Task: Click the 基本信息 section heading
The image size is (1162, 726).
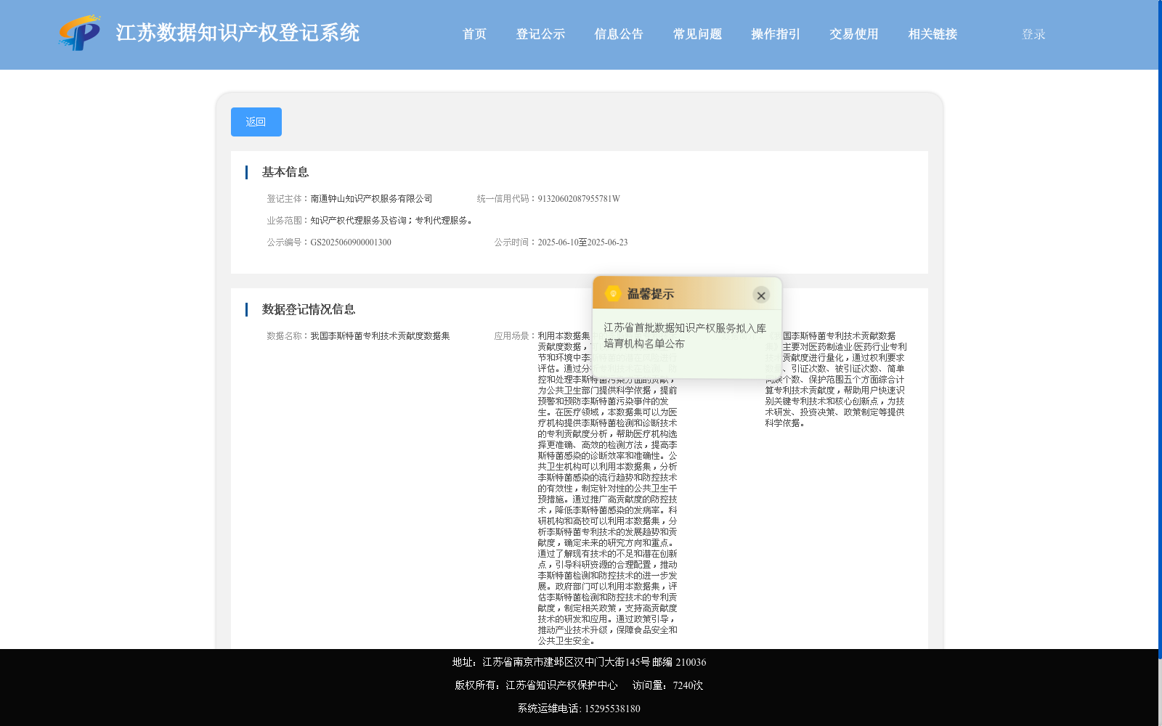Action: [x=285, y=172]
